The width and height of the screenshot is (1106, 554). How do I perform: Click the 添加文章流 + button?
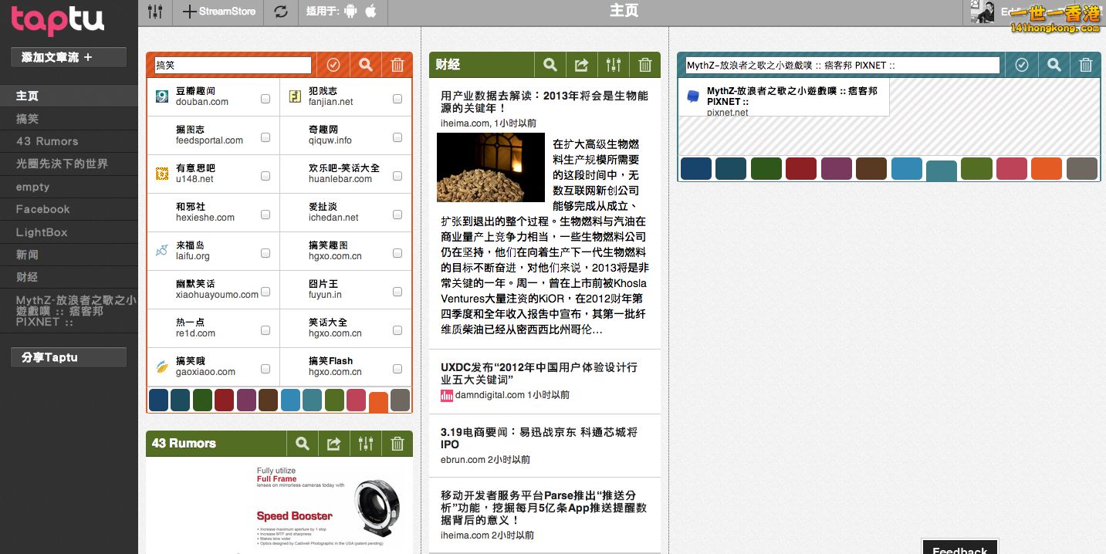68,57
